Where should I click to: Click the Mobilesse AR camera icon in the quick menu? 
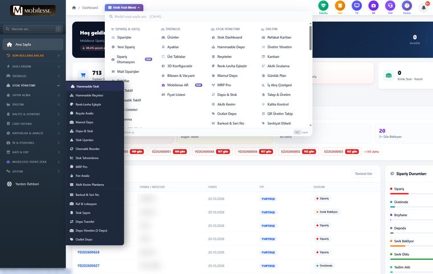[x=163, y=85]
